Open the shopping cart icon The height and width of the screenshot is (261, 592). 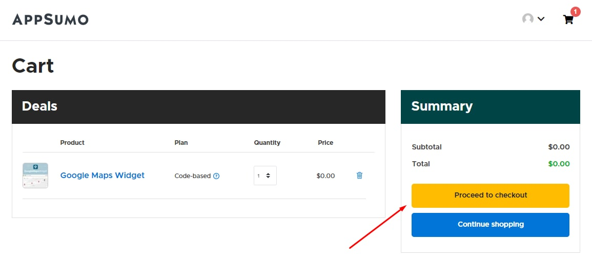point(568,20)
